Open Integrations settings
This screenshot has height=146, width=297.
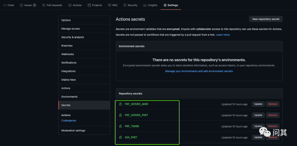coord(84,71)
